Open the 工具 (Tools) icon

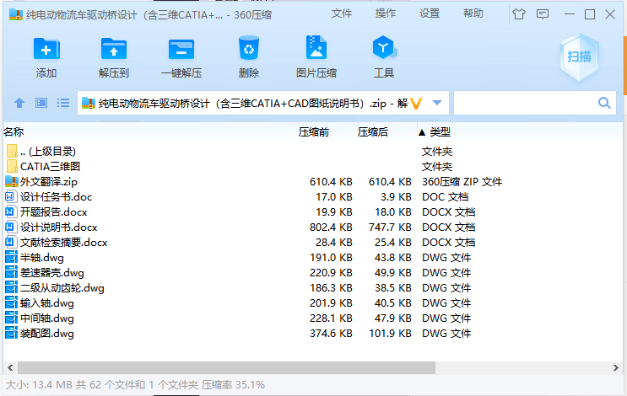click(x=384, y=48)
